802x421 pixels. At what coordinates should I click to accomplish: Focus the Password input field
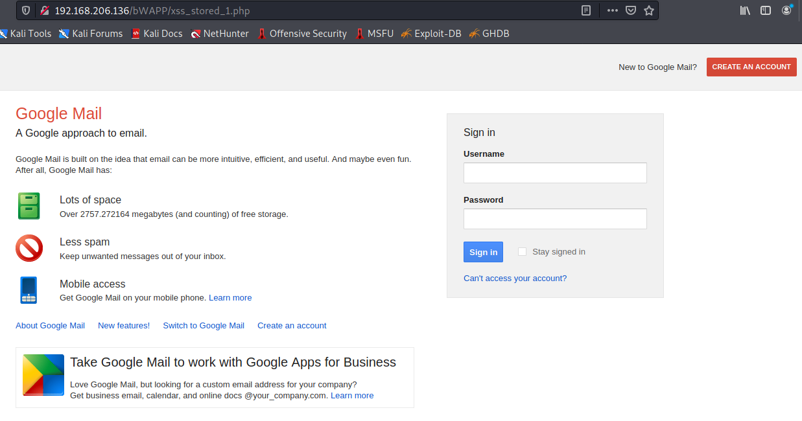[x=555, y=219]
